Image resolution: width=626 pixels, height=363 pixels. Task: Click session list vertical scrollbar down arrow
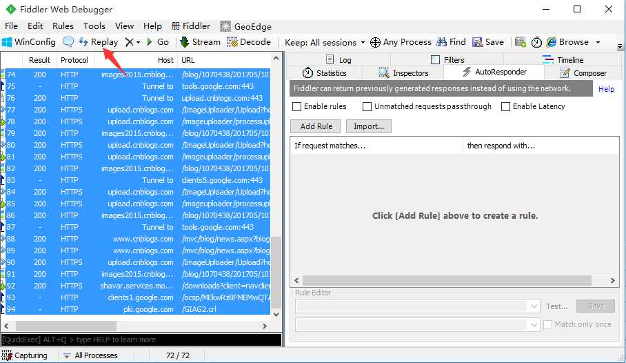pos(276,314)
